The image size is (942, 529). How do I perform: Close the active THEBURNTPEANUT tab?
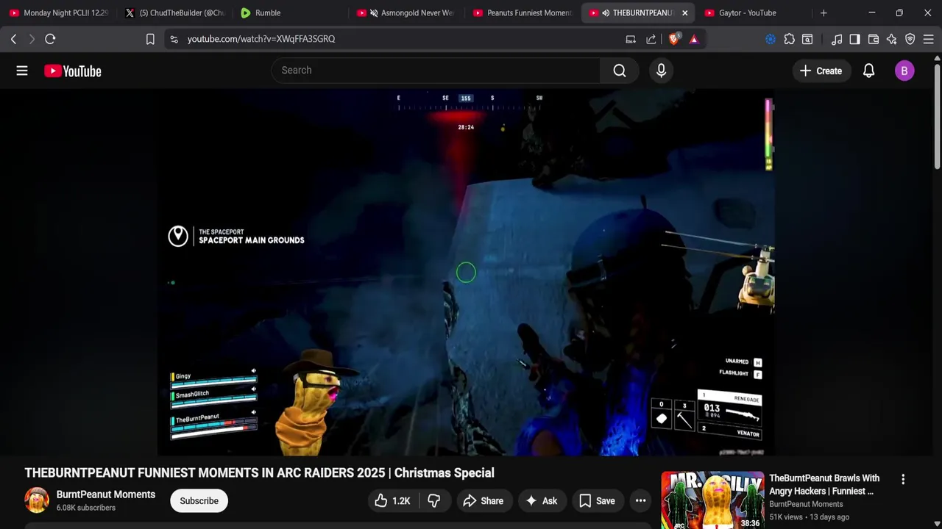tap(684, 12)
